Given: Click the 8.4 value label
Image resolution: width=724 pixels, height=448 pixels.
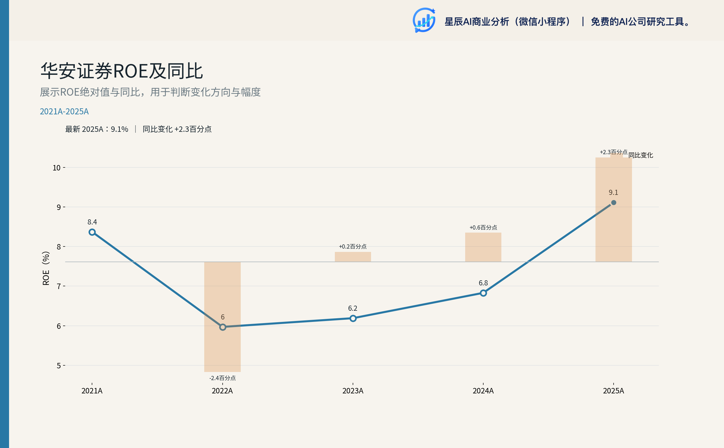Looking at the screenshot, I should click(x=92, y=222).
